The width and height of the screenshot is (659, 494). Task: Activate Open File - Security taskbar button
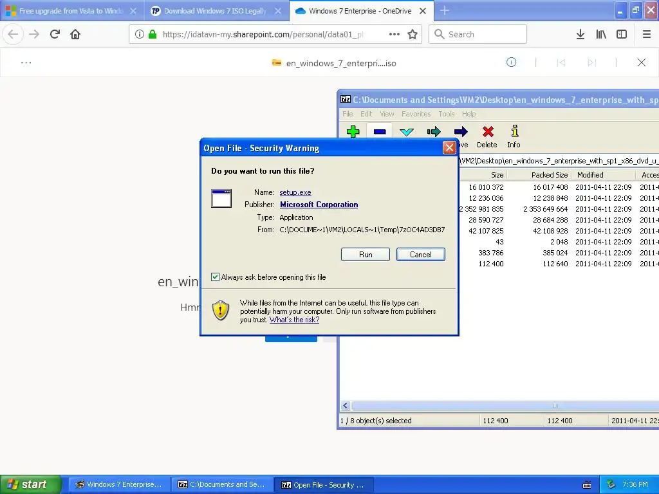[x=324, y=484]
